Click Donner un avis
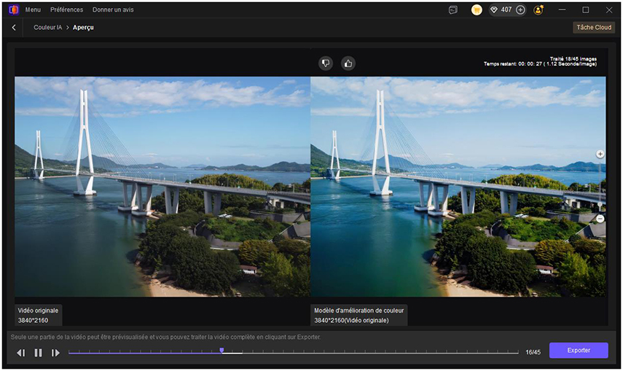Image resolution: width=623 pixels, height=371 pixels. pyautogui.click(x=113, y=10)
